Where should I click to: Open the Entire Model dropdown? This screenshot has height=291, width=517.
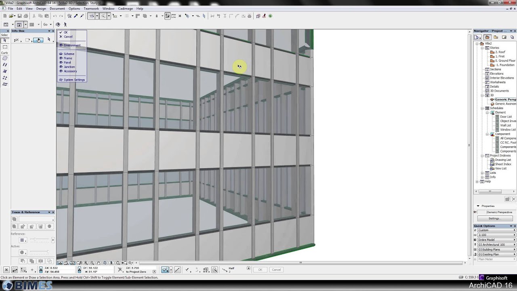[497, 240]
